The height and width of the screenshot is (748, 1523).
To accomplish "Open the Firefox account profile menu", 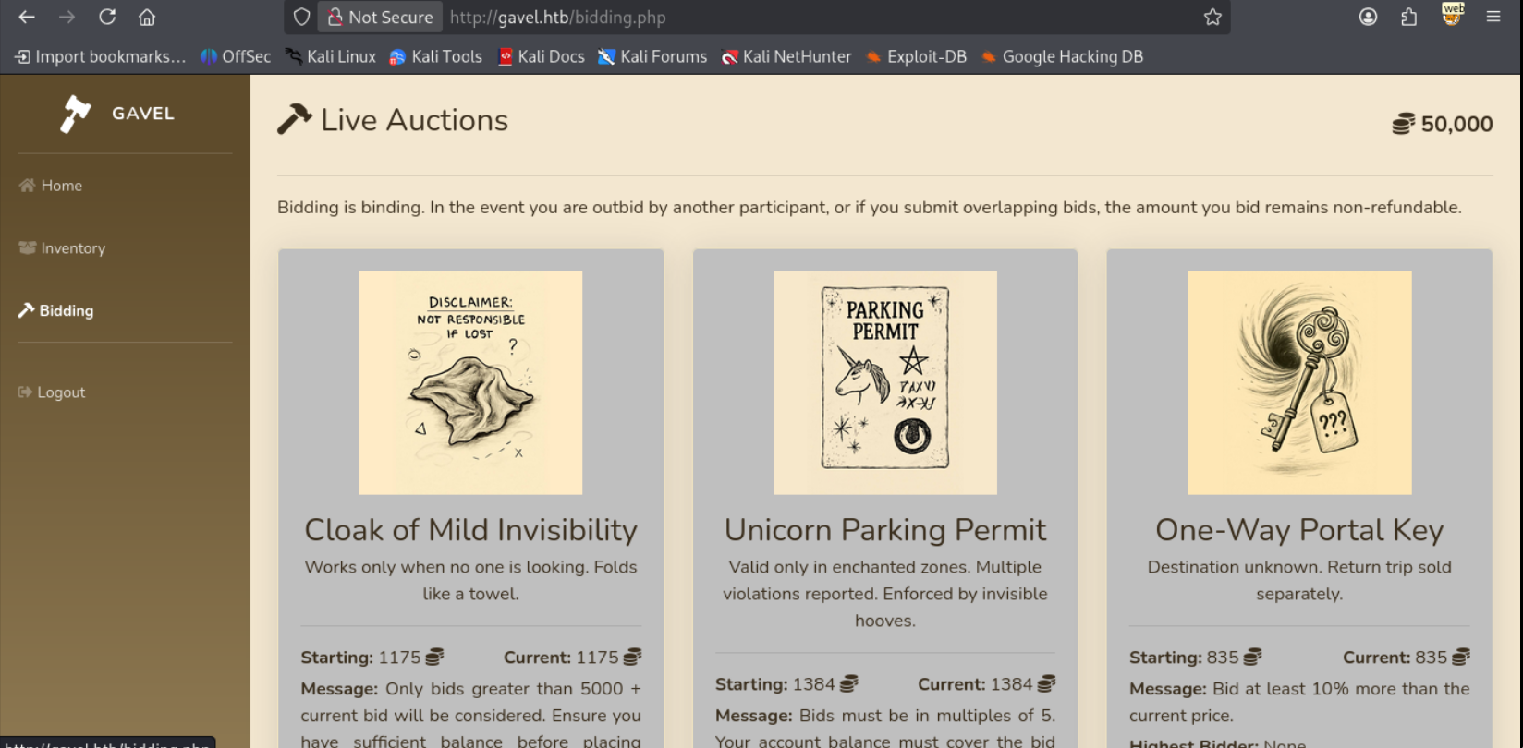I will 1368,17.
